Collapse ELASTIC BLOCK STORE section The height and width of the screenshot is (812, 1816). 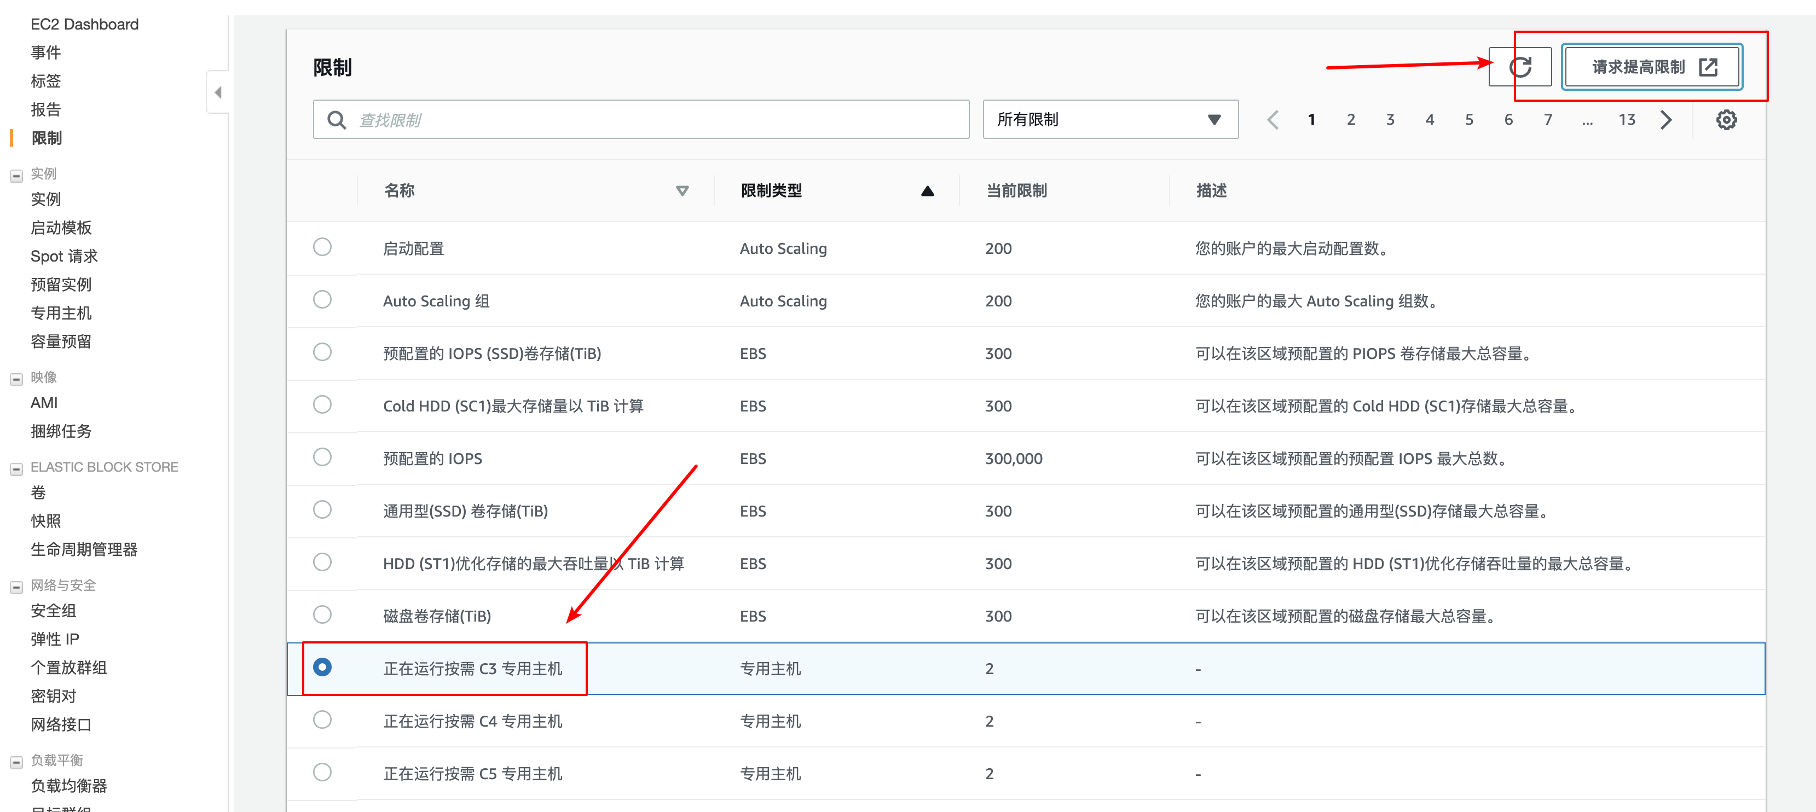coord(16,469)
